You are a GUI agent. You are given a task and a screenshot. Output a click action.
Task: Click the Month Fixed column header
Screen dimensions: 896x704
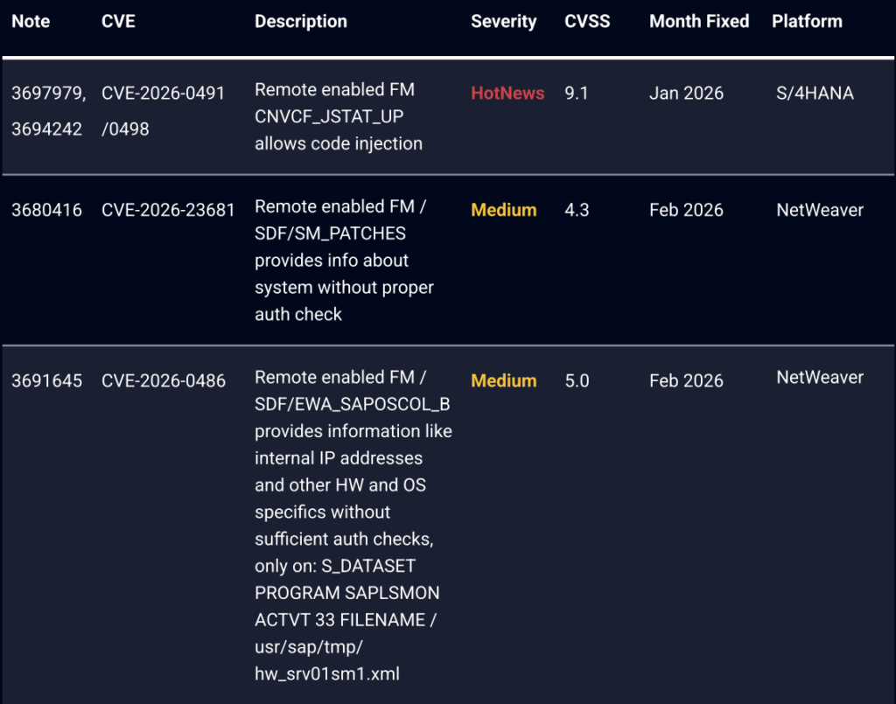coord(698,22)
